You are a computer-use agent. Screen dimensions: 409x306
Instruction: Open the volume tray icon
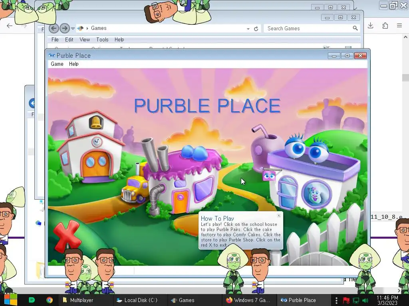click(x=366, y=300)
